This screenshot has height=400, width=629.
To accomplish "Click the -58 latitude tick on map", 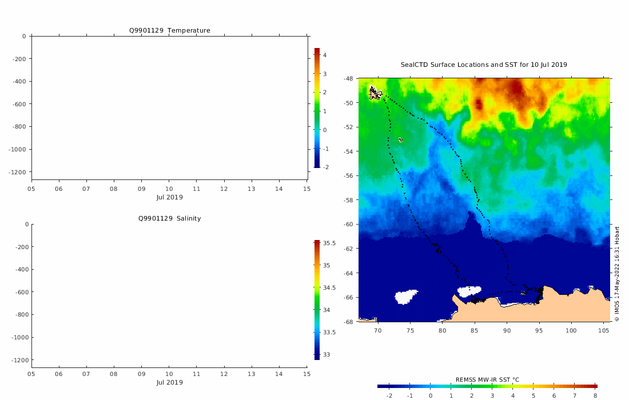I will 348,200.
